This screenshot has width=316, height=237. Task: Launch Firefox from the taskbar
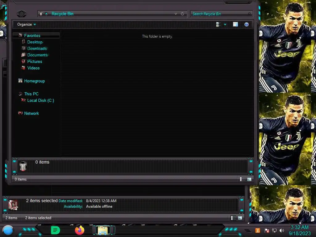pos(80,230)
